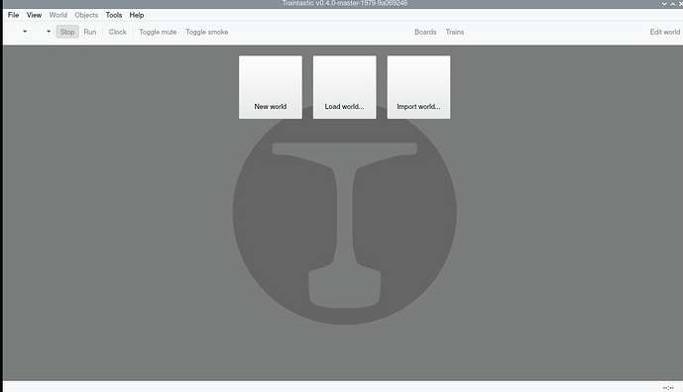Click the --:-- clock in status bar

click(x=668, y=387)
